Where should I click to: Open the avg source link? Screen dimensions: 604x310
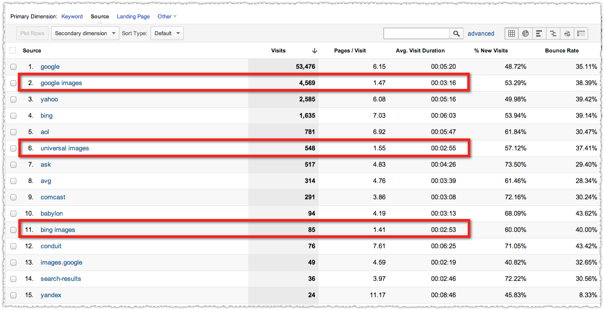pyautogui.click(x=46, y=181)
